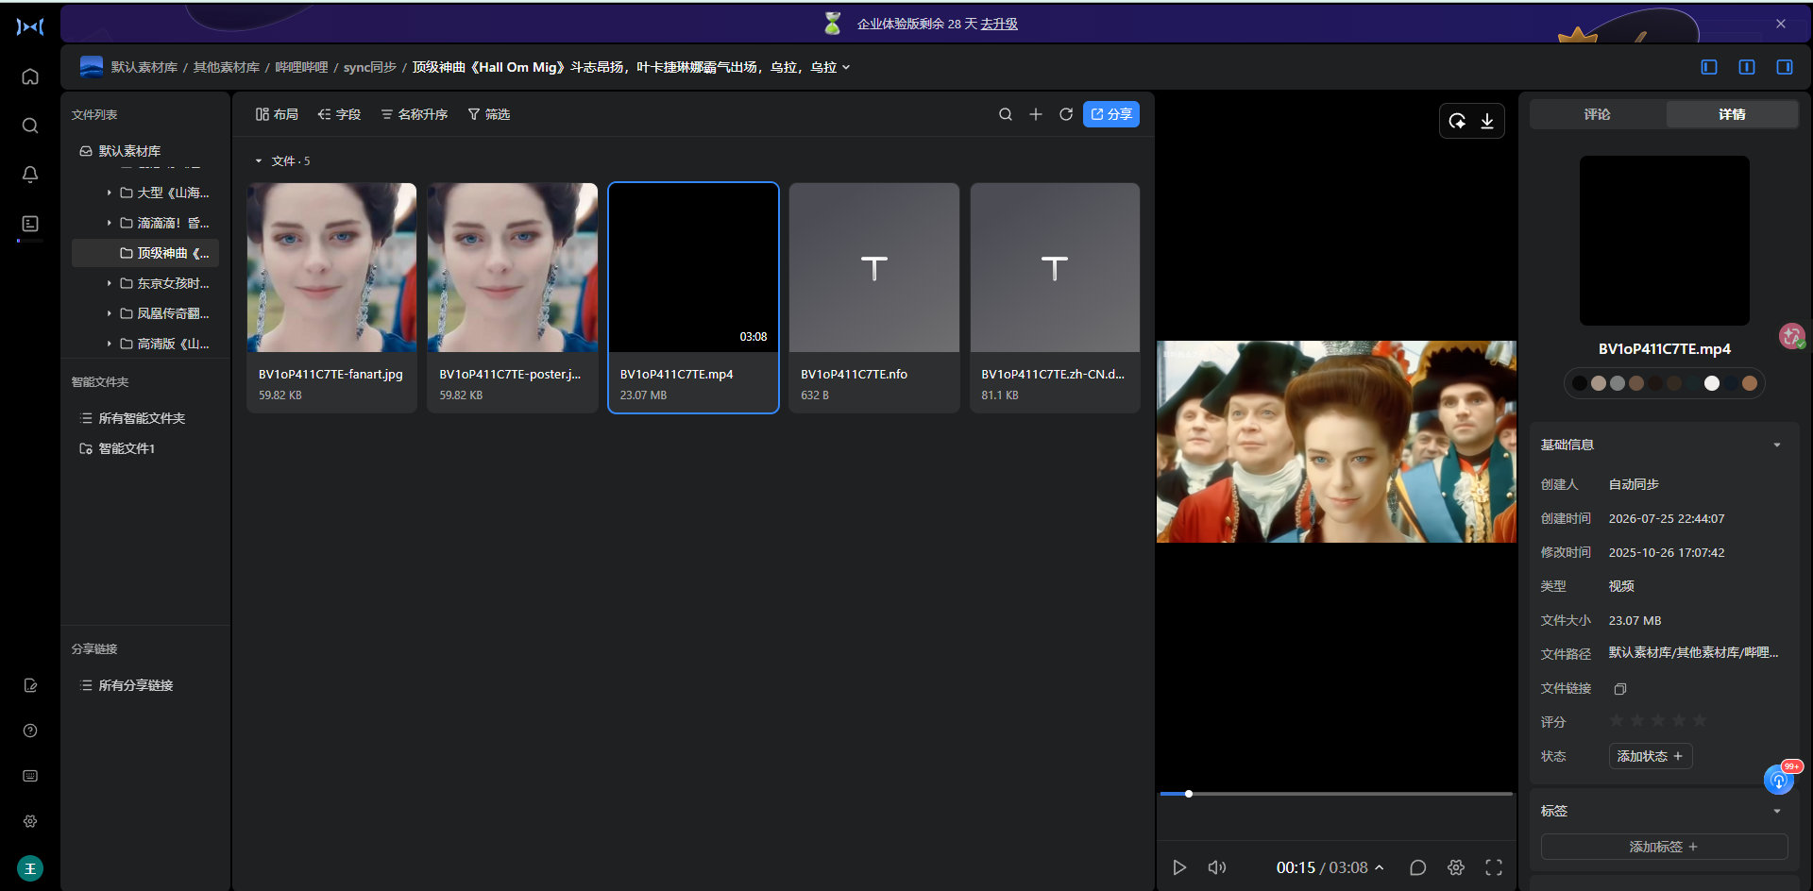Download the video with the download icon
This screenshot has width=1813, height=891.
pos(1487,121)
